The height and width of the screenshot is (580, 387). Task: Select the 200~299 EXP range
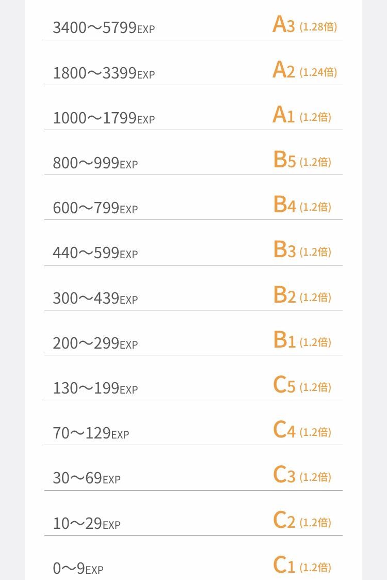pyautogui.click(x=95, y=343)
